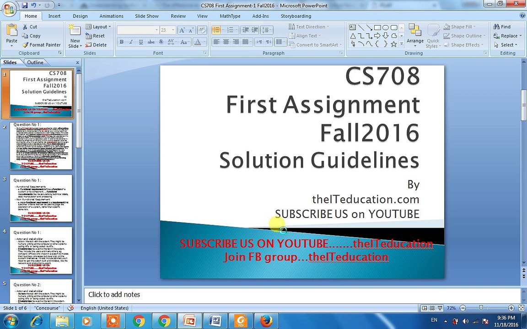Click English (United States) language indicator
527x329 pixels.
[104, 308]
